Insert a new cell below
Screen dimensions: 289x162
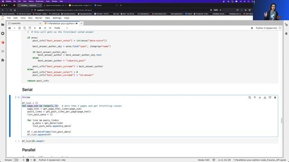(14, 28)
